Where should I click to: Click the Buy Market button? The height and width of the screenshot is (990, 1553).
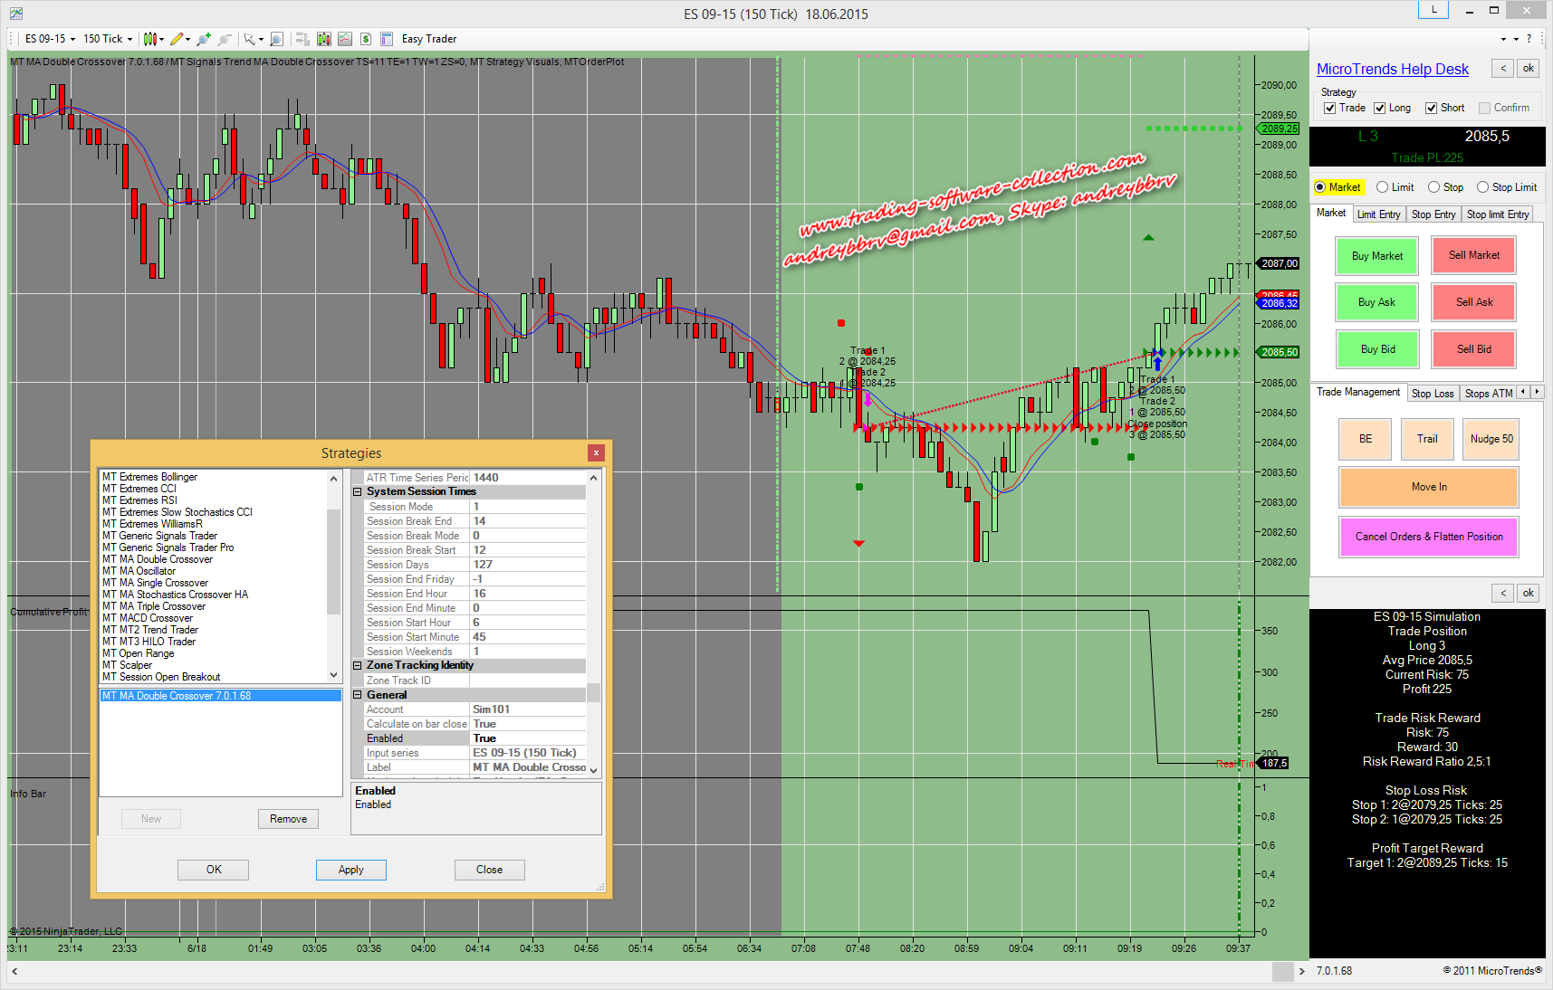click(x=1376, y=256)
